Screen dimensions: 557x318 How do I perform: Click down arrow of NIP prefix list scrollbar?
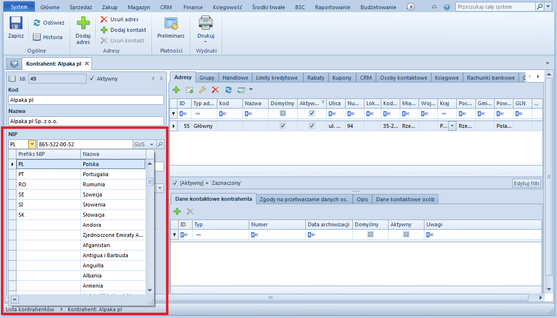150,290
